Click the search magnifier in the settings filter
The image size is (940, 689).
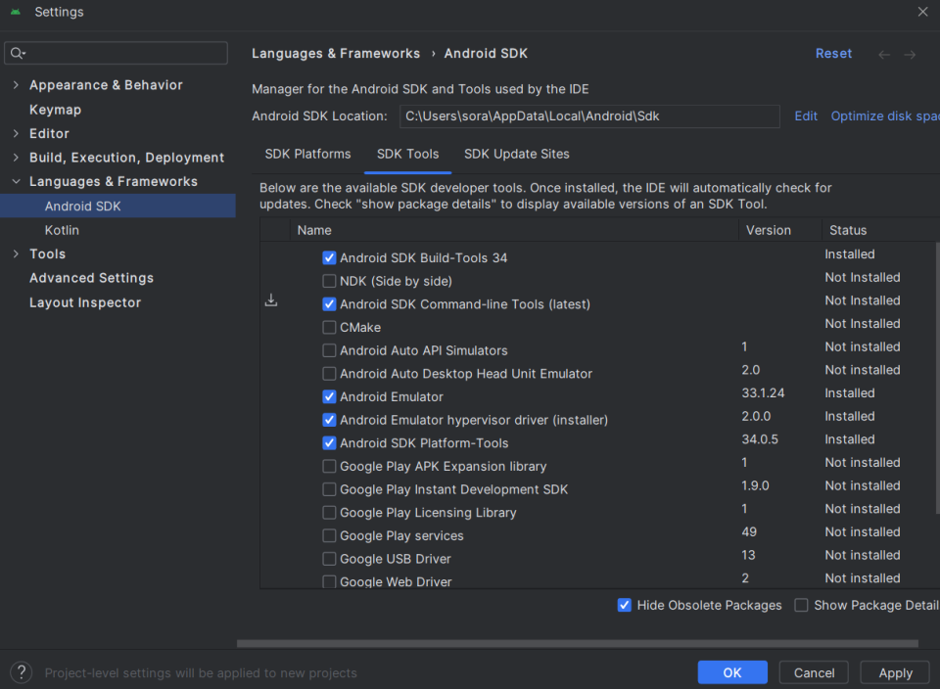(18, 53)
